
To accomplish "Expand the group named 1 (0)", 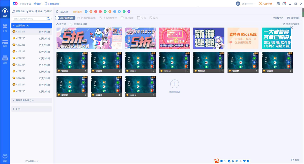I will point(32,109).
